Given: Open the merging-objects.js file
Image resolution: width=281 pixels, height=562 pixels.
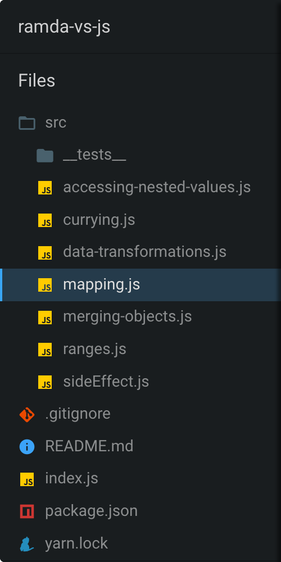Looking at the screenshot, I should (x=140, y=317).
